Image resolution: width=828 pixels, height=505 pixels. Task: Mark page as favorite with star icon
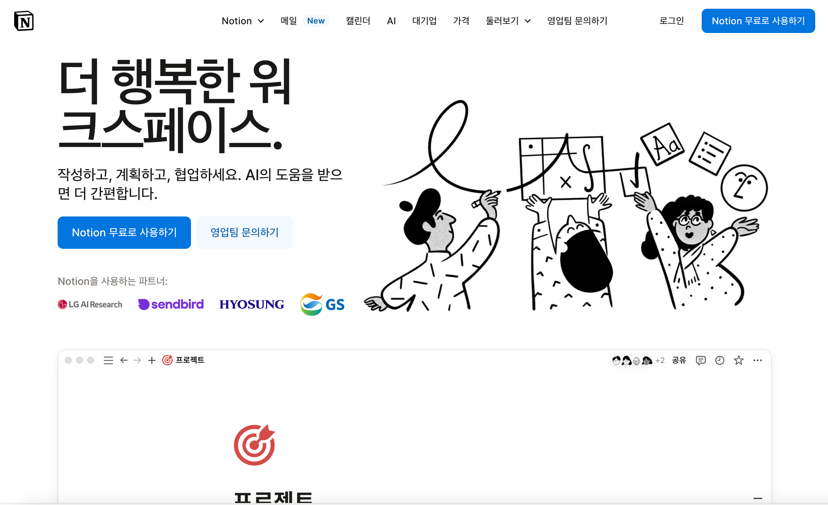click(738, 360)
